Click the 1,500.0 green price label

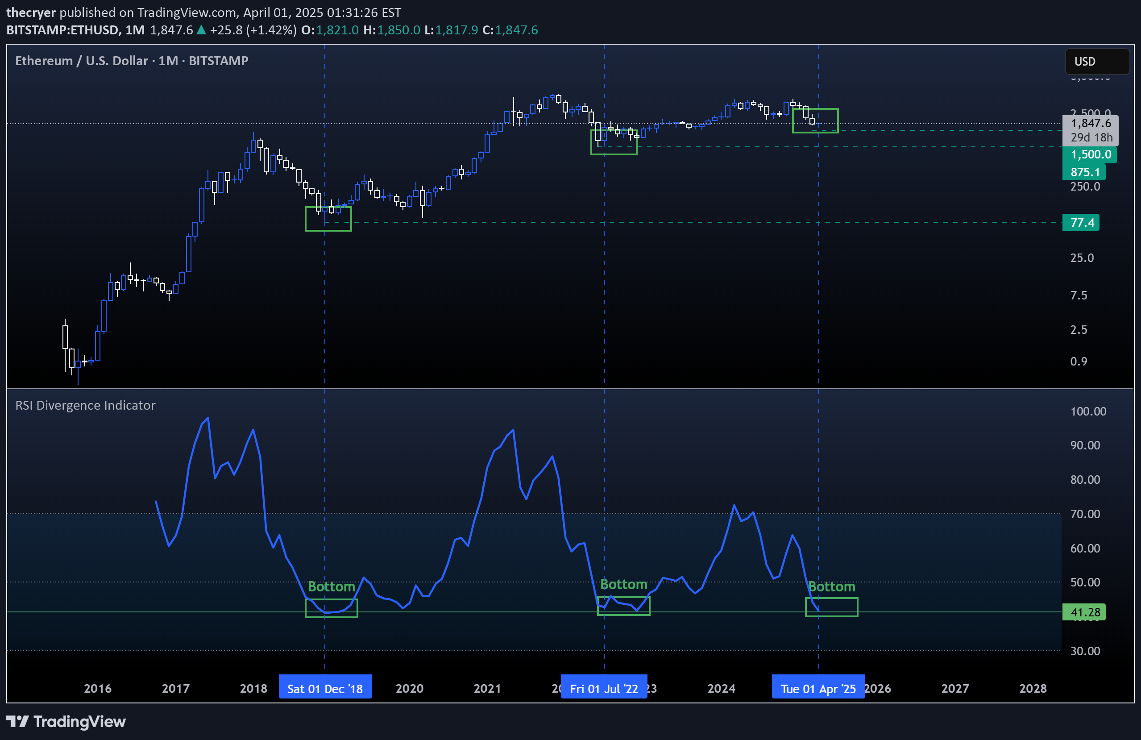(x=1090, y=154)
